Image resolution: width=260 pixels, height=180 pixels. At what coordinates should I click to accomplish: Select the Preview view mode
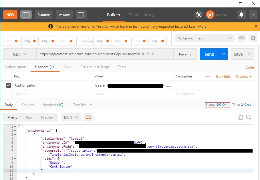click(47, 117)
